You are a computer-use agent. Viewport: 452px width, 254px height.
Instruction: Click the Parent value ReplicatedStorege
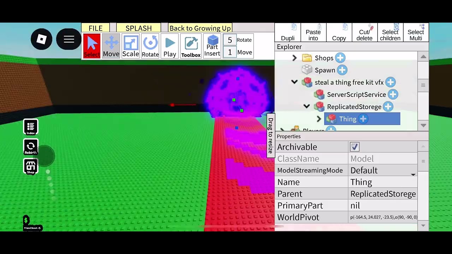(383, 194)
